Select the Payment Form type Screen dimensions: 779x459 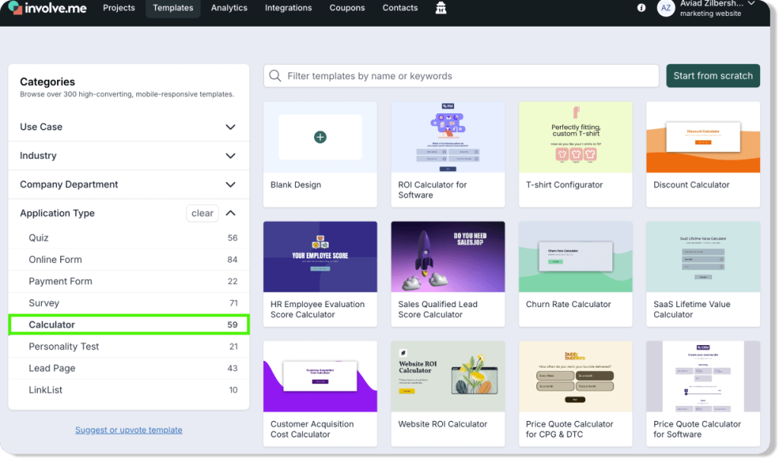[x=129, y=281]
